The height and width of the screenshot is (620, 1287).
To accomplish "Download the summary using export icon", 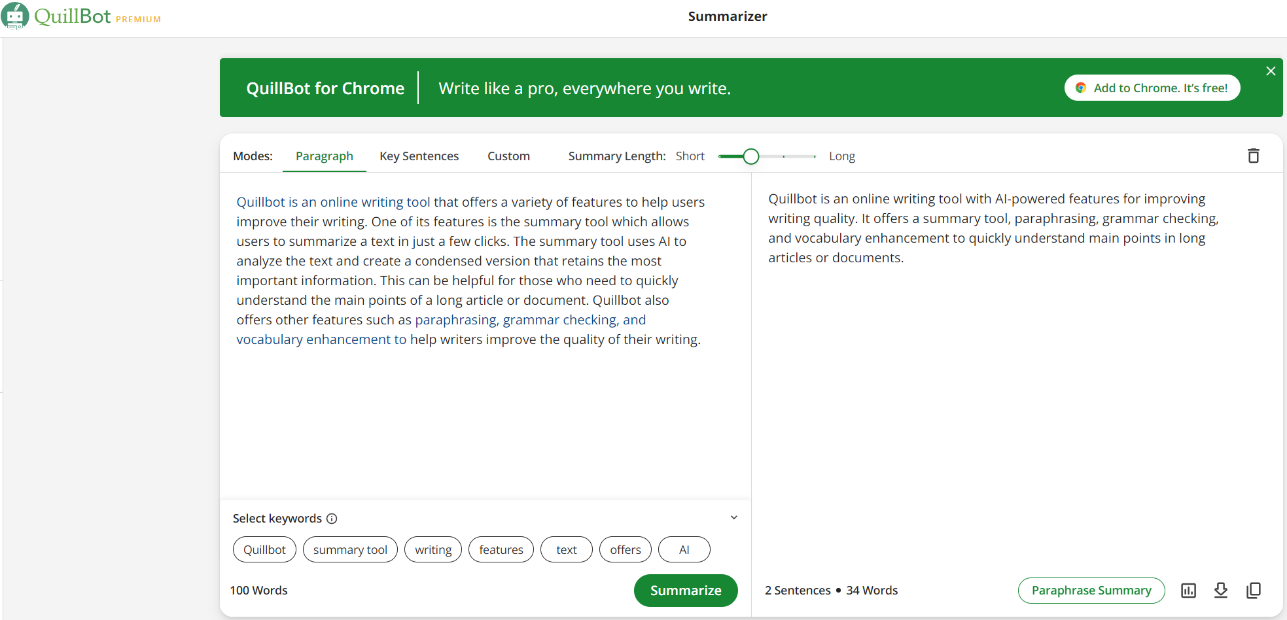I will pyautogui.click(x=1221, y=591).
